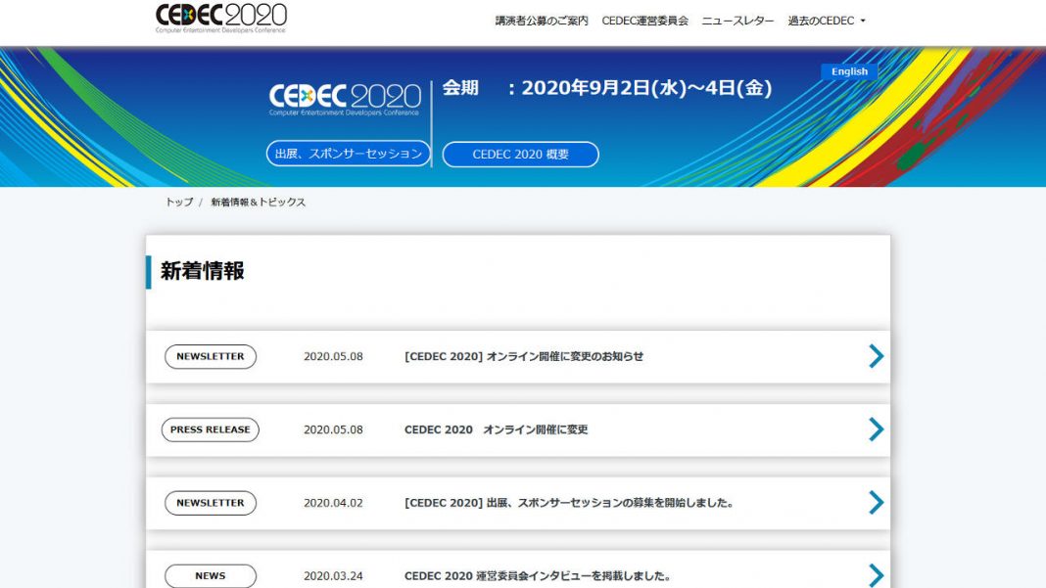This screenshot has width=1046, height=588.
Task: Click the chevron on the 運営委員会インタビュー row
Action: coord(875,573)
